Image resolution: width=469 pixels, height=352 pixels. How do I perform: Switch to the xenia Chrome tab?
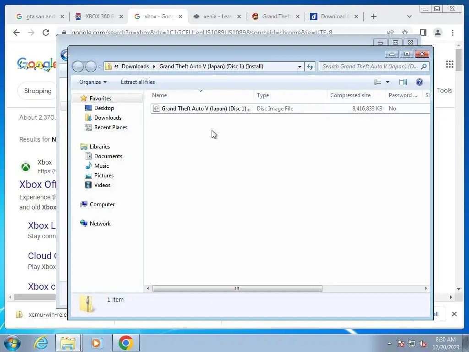point(217,16)
